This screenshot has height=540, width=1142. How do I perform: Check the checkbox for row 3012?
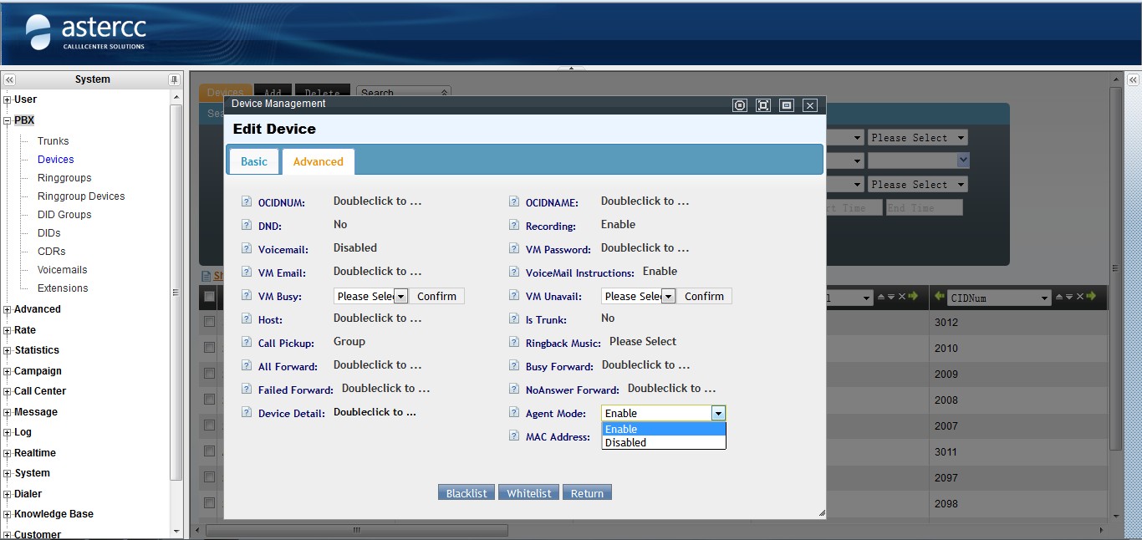[209, 322]
